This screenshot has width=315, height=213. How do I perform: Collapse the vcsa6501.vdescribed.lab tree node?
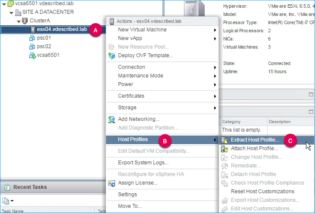[x=4, y=4]
